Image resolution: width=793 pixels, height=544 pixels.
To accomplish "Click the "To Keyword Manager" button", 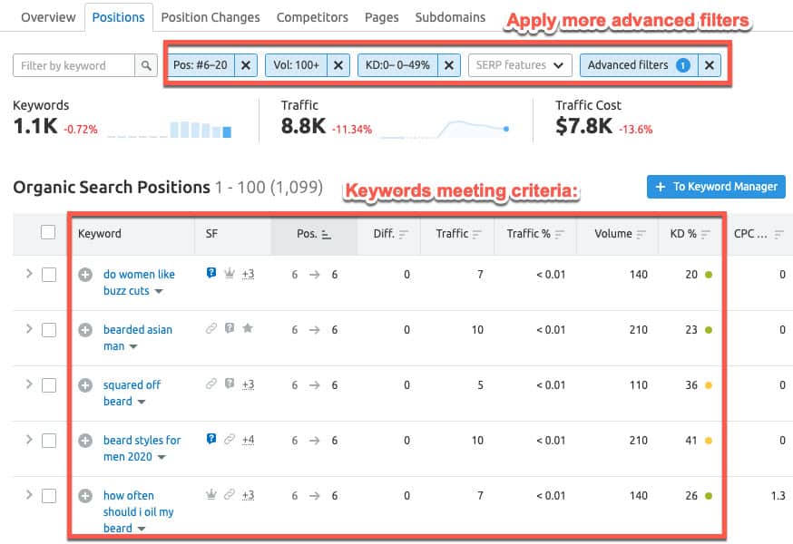I will [716, 187].
